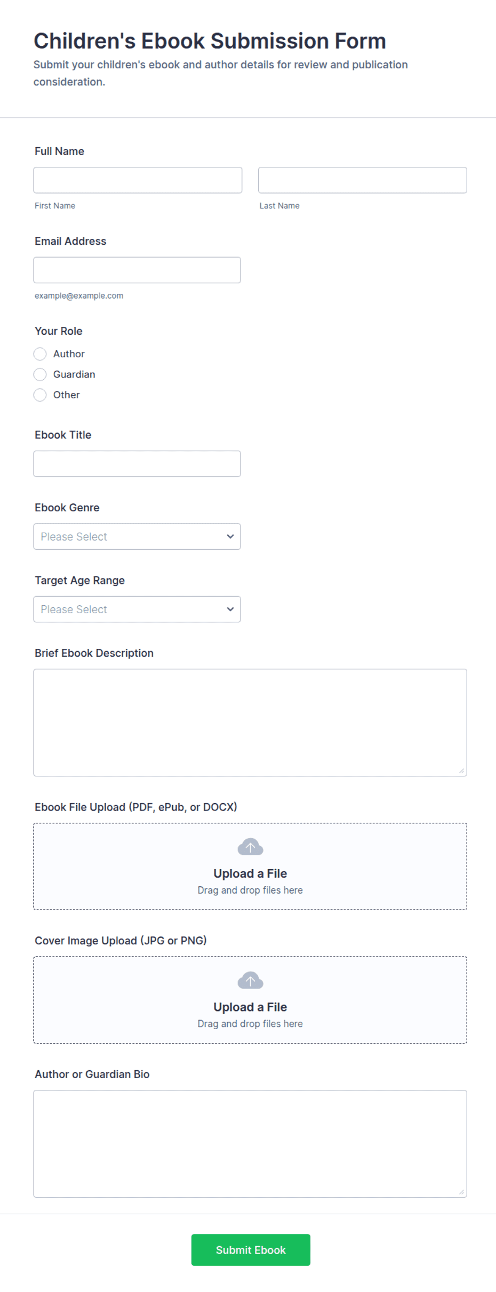Click the cloud upload icon for Cover Image
Viewport: 496px width, 1292px height.
coord(250,980)
